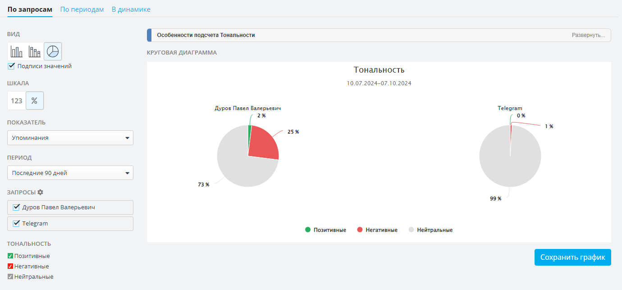
Task: Switch to the По периодам tab
Action: (82, 9)
